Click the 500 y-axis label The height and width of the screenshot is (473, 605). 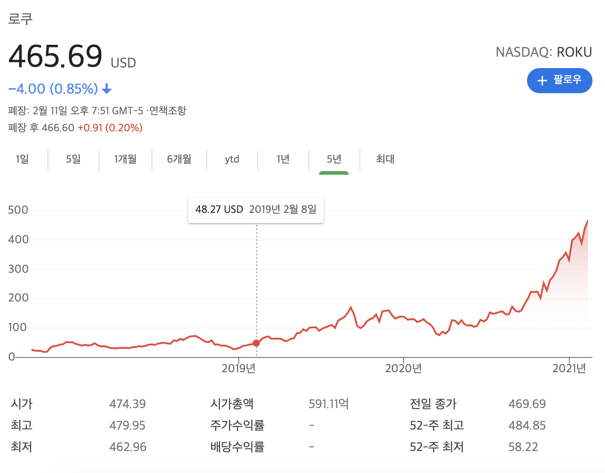point(18,210)
